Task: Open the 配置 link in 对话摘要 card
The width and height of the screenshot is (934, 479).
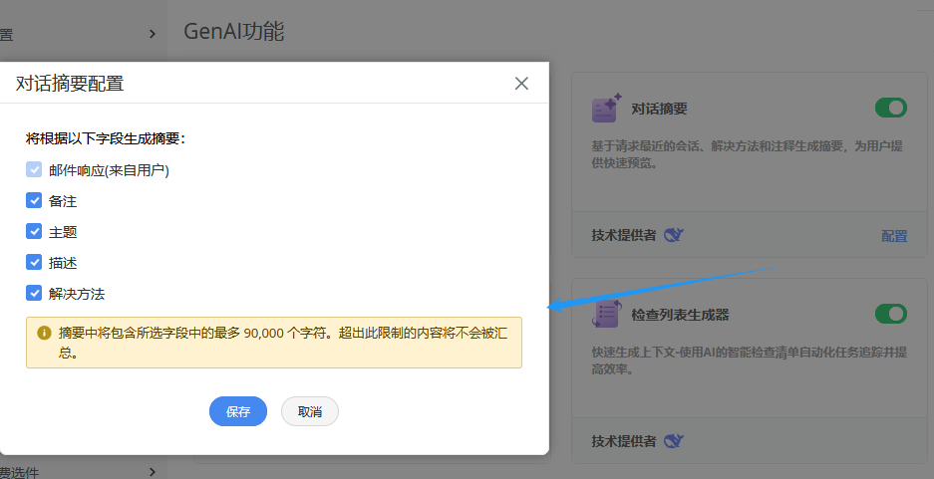Action: coord(894,236)
